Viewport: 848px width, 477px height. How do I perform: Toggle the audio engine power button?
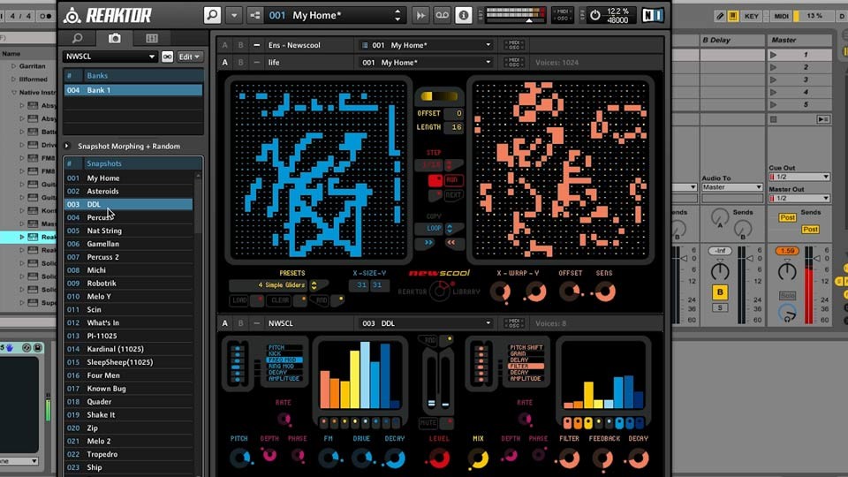pyautogui.click(x=594, y=15)
